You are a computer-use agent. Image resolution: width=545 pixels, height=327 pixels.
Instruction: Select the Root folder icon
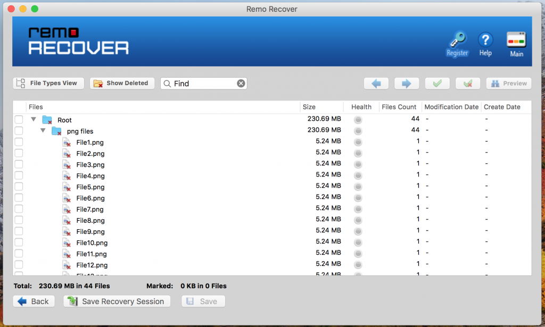click(x=47, y=120)
